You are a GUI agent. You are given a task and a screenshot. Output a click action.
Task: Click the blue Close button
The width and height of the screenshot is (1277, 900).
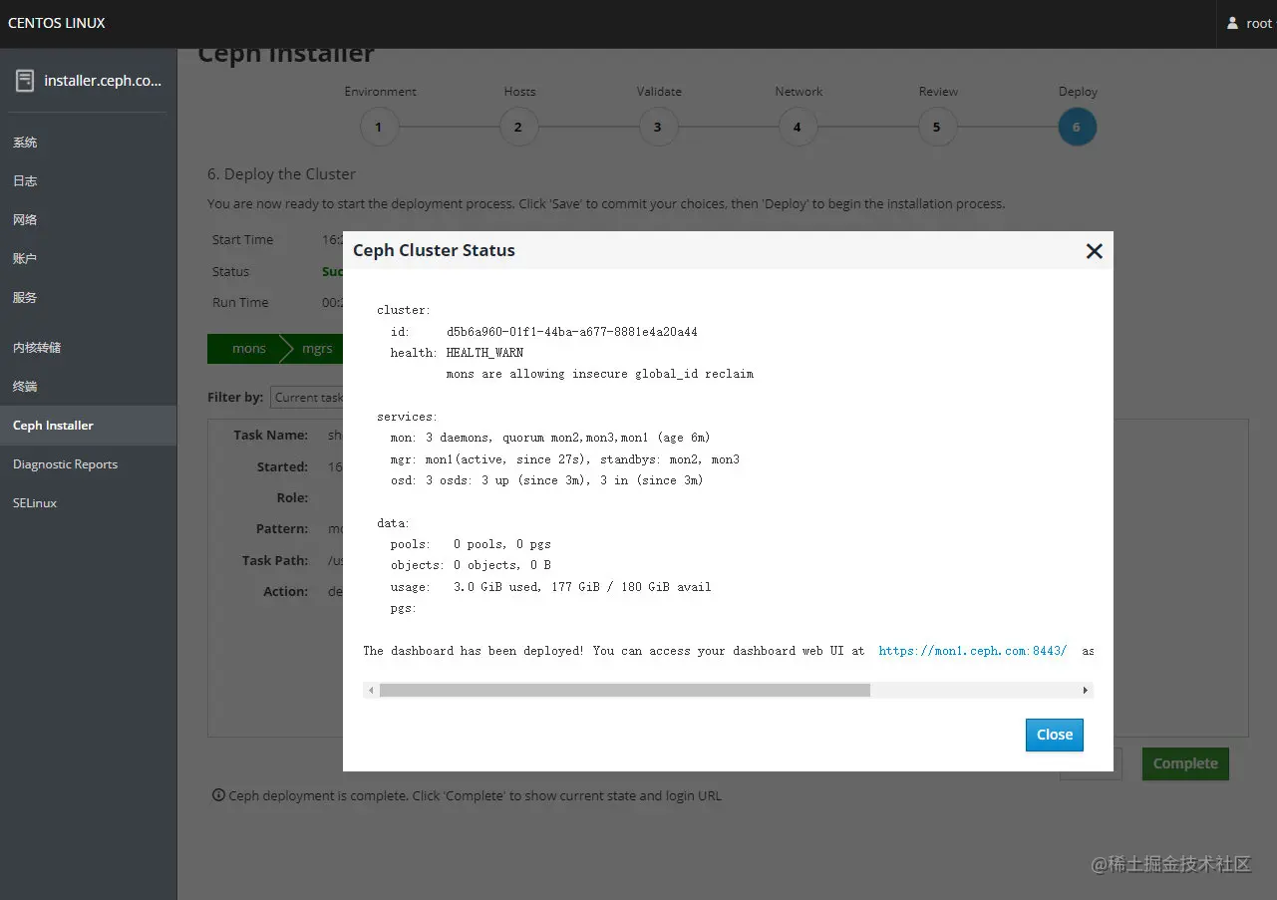coord(1054,735)
